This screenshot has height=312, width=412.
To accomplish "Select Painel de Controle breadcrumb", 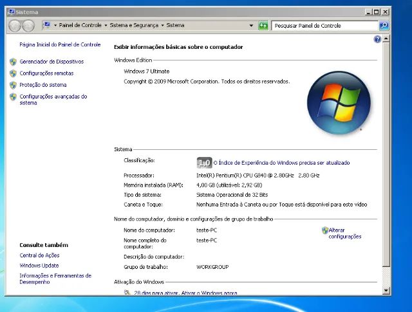I will [80, 25].
